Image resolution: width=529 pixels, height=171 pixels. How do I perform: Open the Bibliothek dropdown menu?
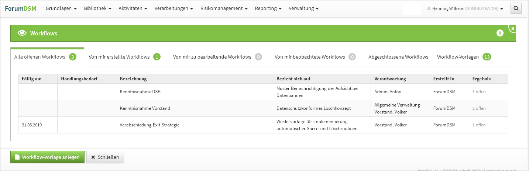pyautogui.click(x=97, y=8)
